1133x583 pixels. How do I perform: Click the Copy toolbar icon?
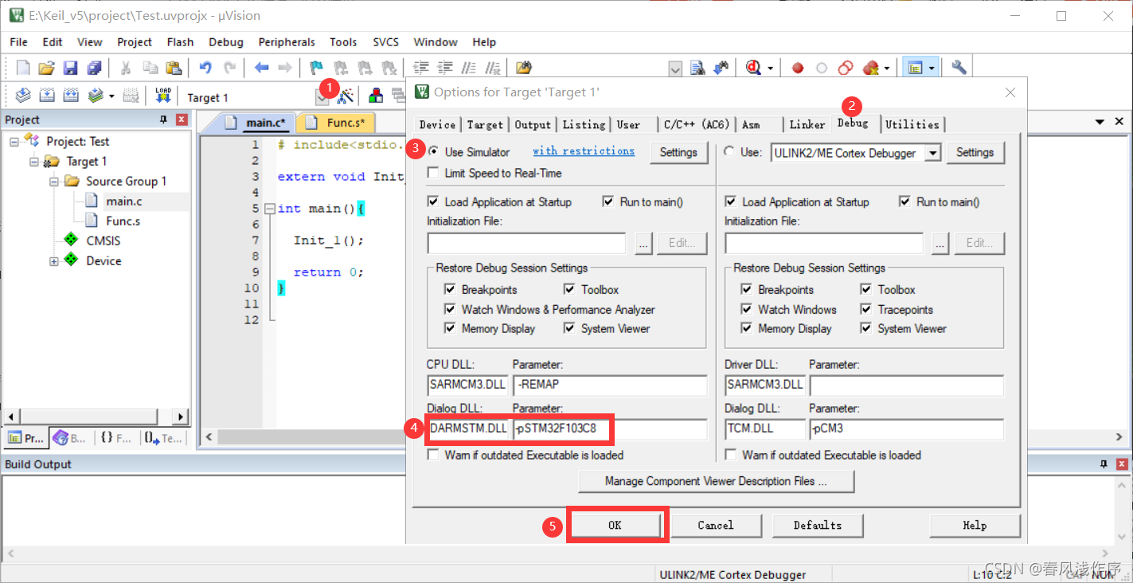(150, 68)
